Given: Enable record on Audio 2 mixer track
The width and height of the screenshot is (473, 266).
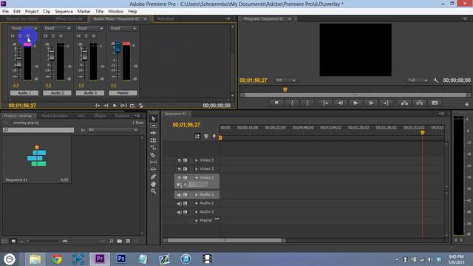Looking at the screenshot, I should [x=61, y=36].
